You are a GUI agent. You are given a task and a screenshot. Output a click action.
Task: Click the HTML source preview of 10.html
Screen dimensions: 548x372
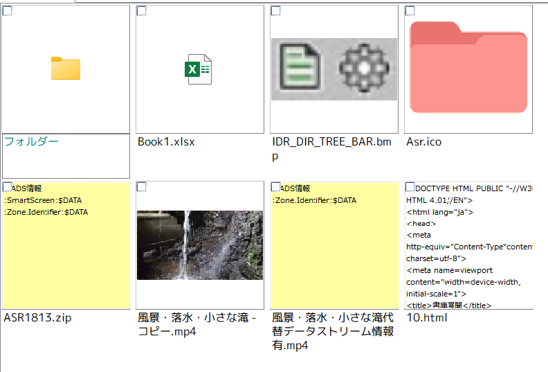click(468, 246)
